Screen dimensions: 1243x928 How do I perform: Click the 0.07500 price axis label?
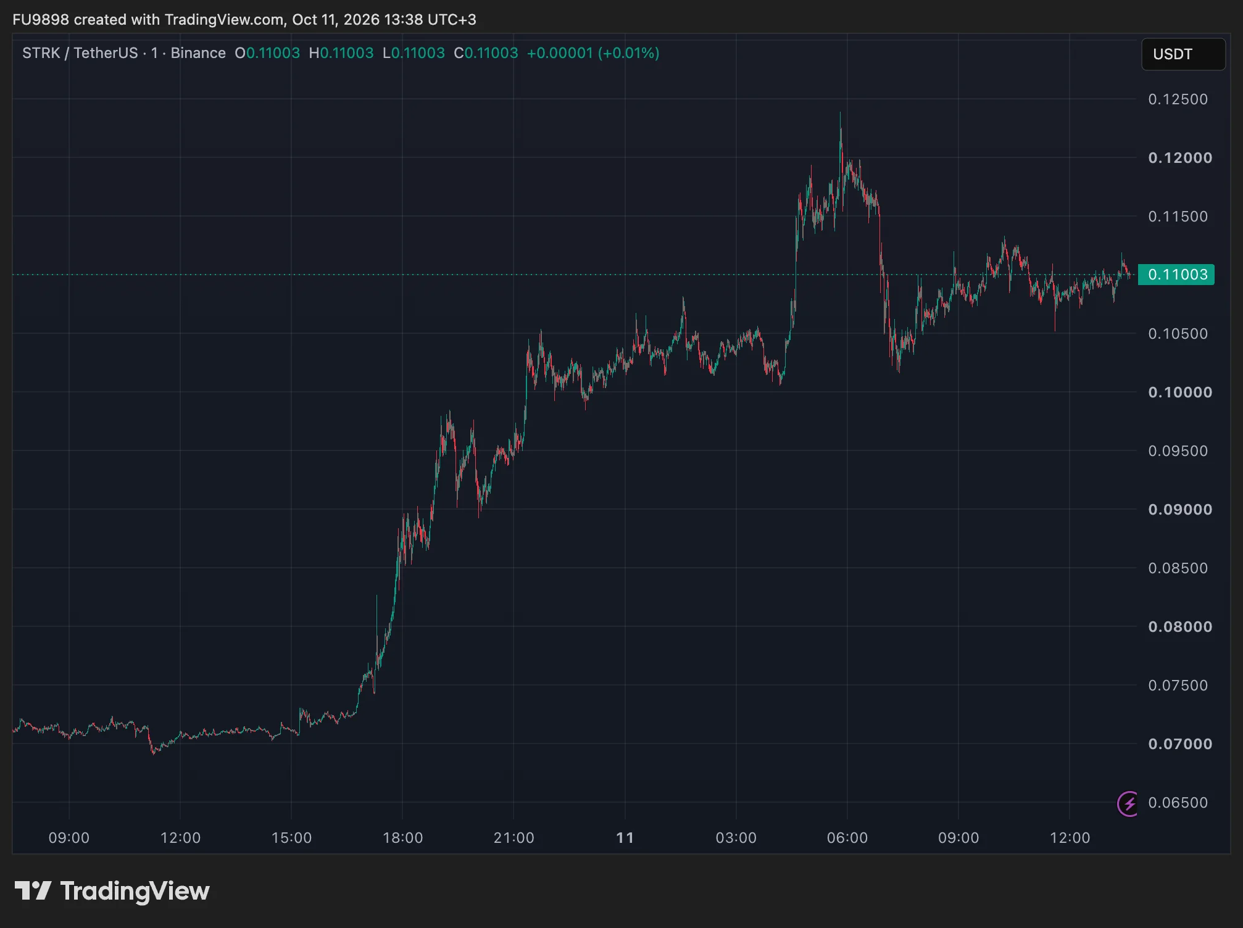(1178, 686)
